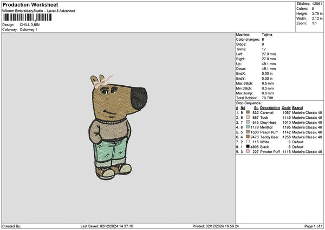Click the barcode under the worksheet title
This screenshot has height=230, width=325.
[28, 17]
